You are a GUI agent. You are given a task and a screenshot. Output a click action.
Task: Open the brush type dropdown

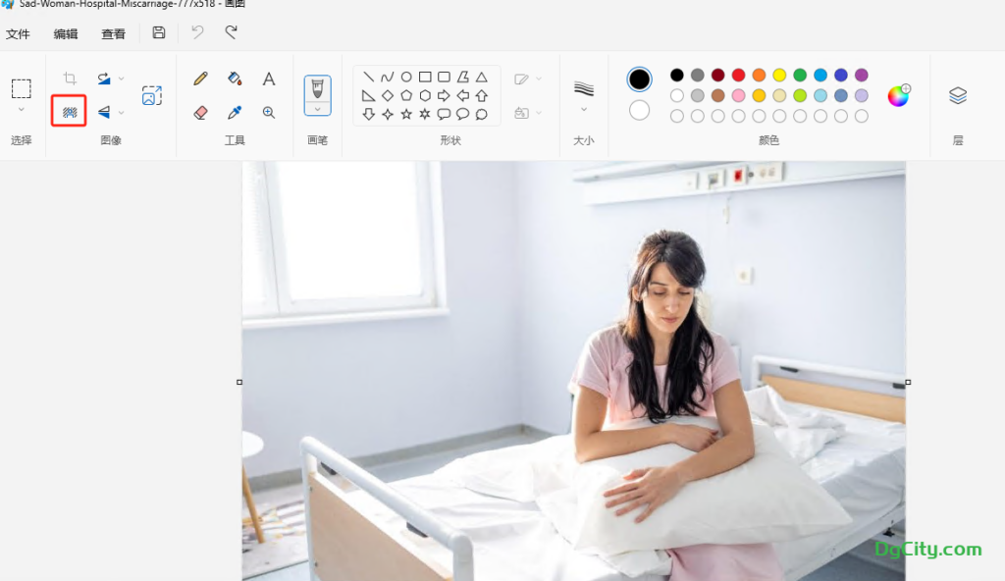(317, 109)
